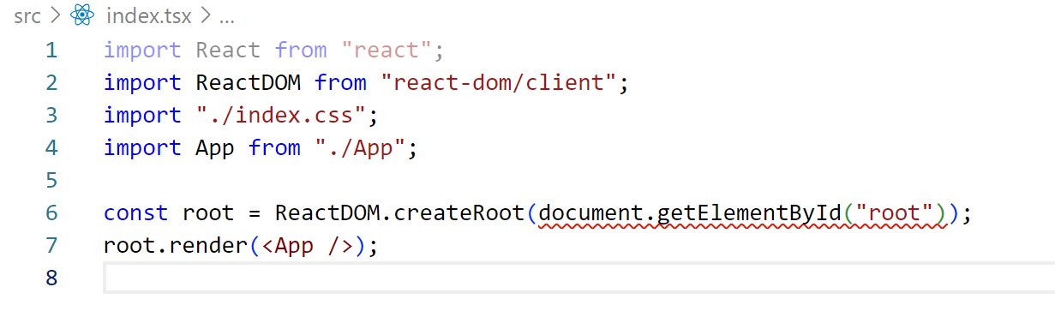Click line number 6 in gutter
The image size is (1055, 335).
[51, 212]
